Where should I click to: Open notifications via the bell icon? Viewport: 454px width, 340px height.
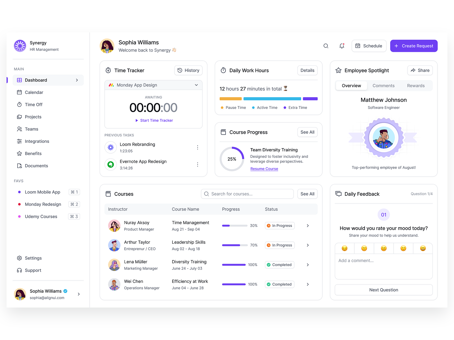point(342,46)
